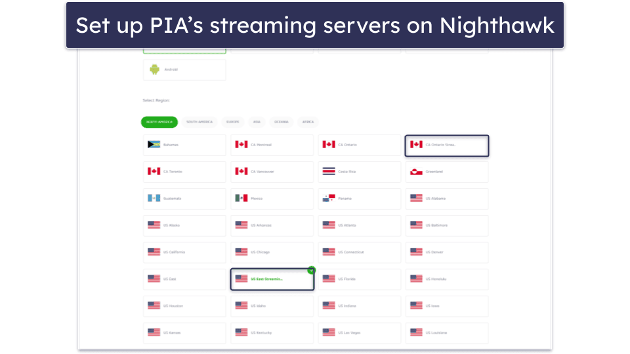The image size is (630, 354).
Task: Switch to the South America region tab
Action: [x=199, y=122]
